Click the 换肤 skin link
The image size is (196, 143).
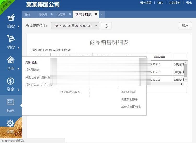pos(160,3)
